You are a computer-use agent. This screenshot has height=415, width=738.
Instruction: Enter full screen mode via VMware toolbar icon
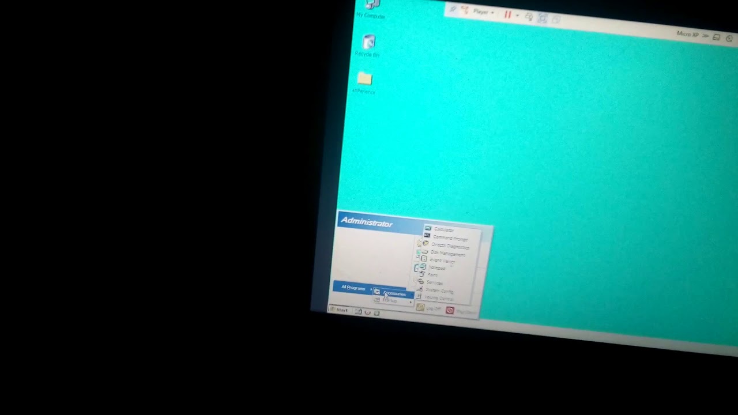(543, 18)
